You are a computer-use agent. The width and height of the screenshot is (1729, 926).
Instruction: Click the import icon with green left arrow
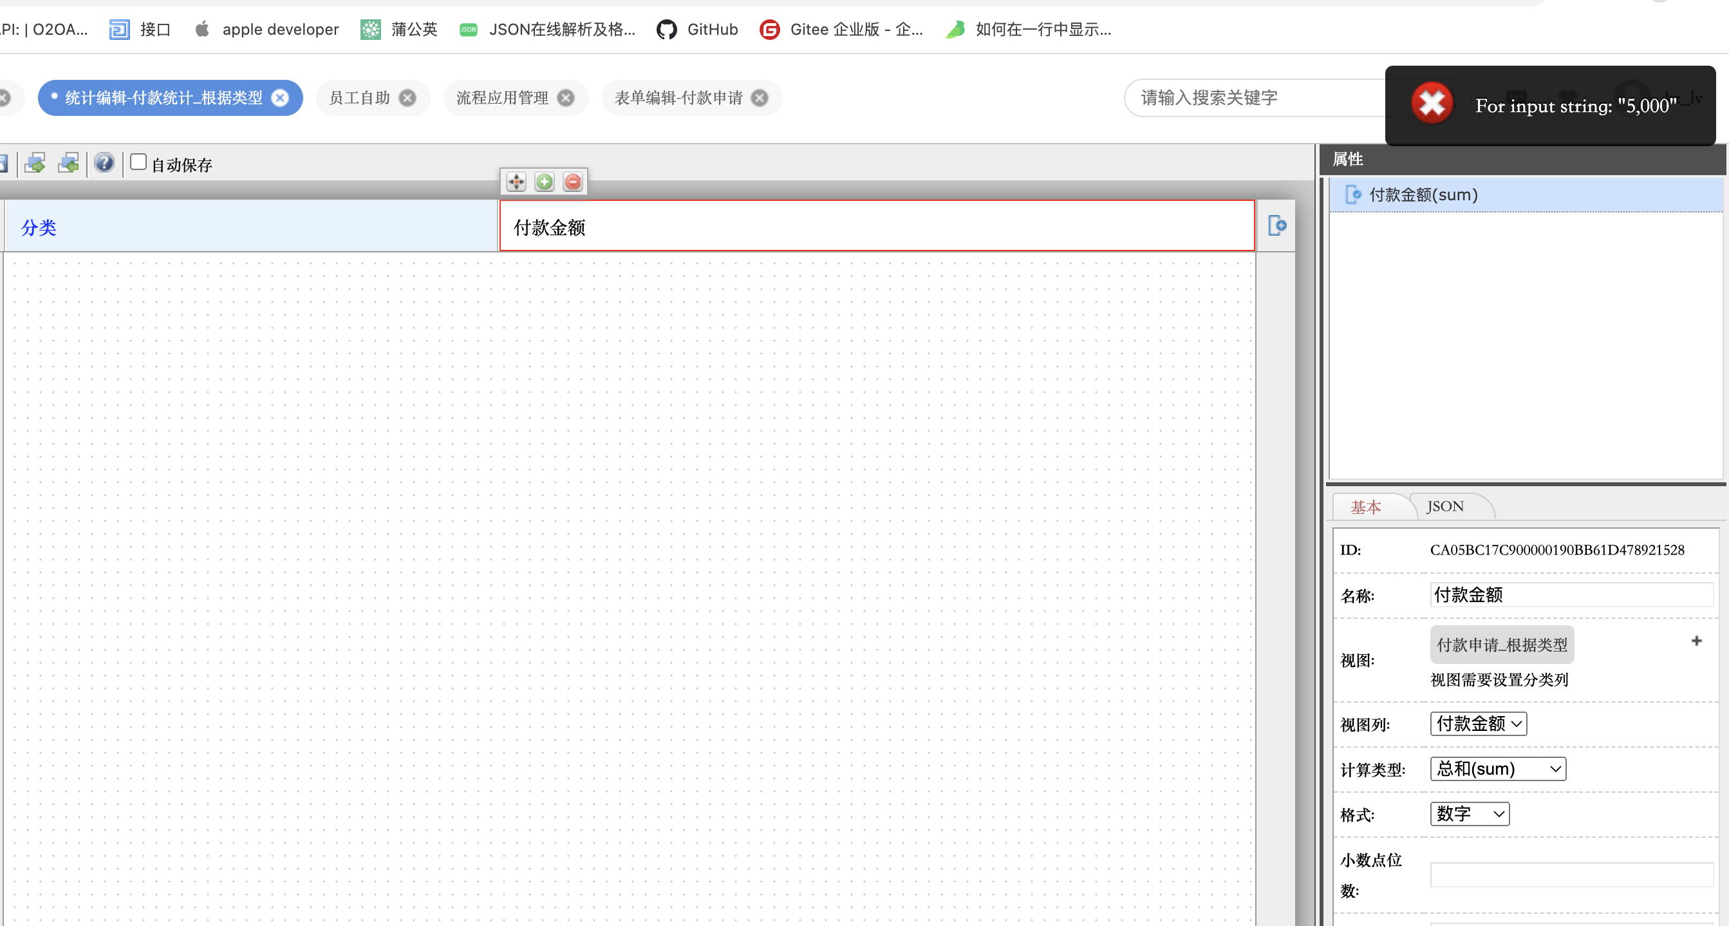coord(68,162)
